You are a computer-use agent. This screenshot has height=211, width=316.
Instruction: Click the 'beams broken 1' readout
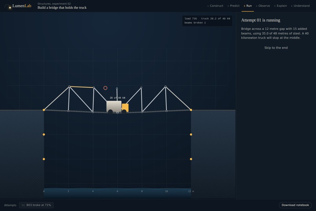click(195, 23)
